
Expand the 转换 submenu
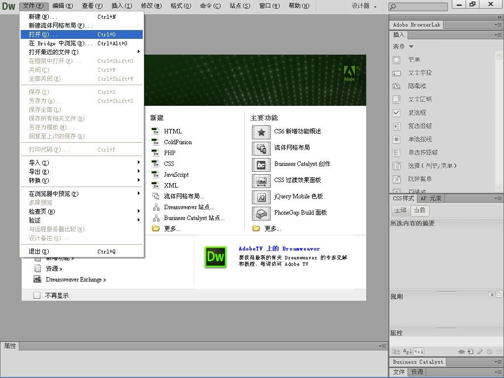coord(138,180)
